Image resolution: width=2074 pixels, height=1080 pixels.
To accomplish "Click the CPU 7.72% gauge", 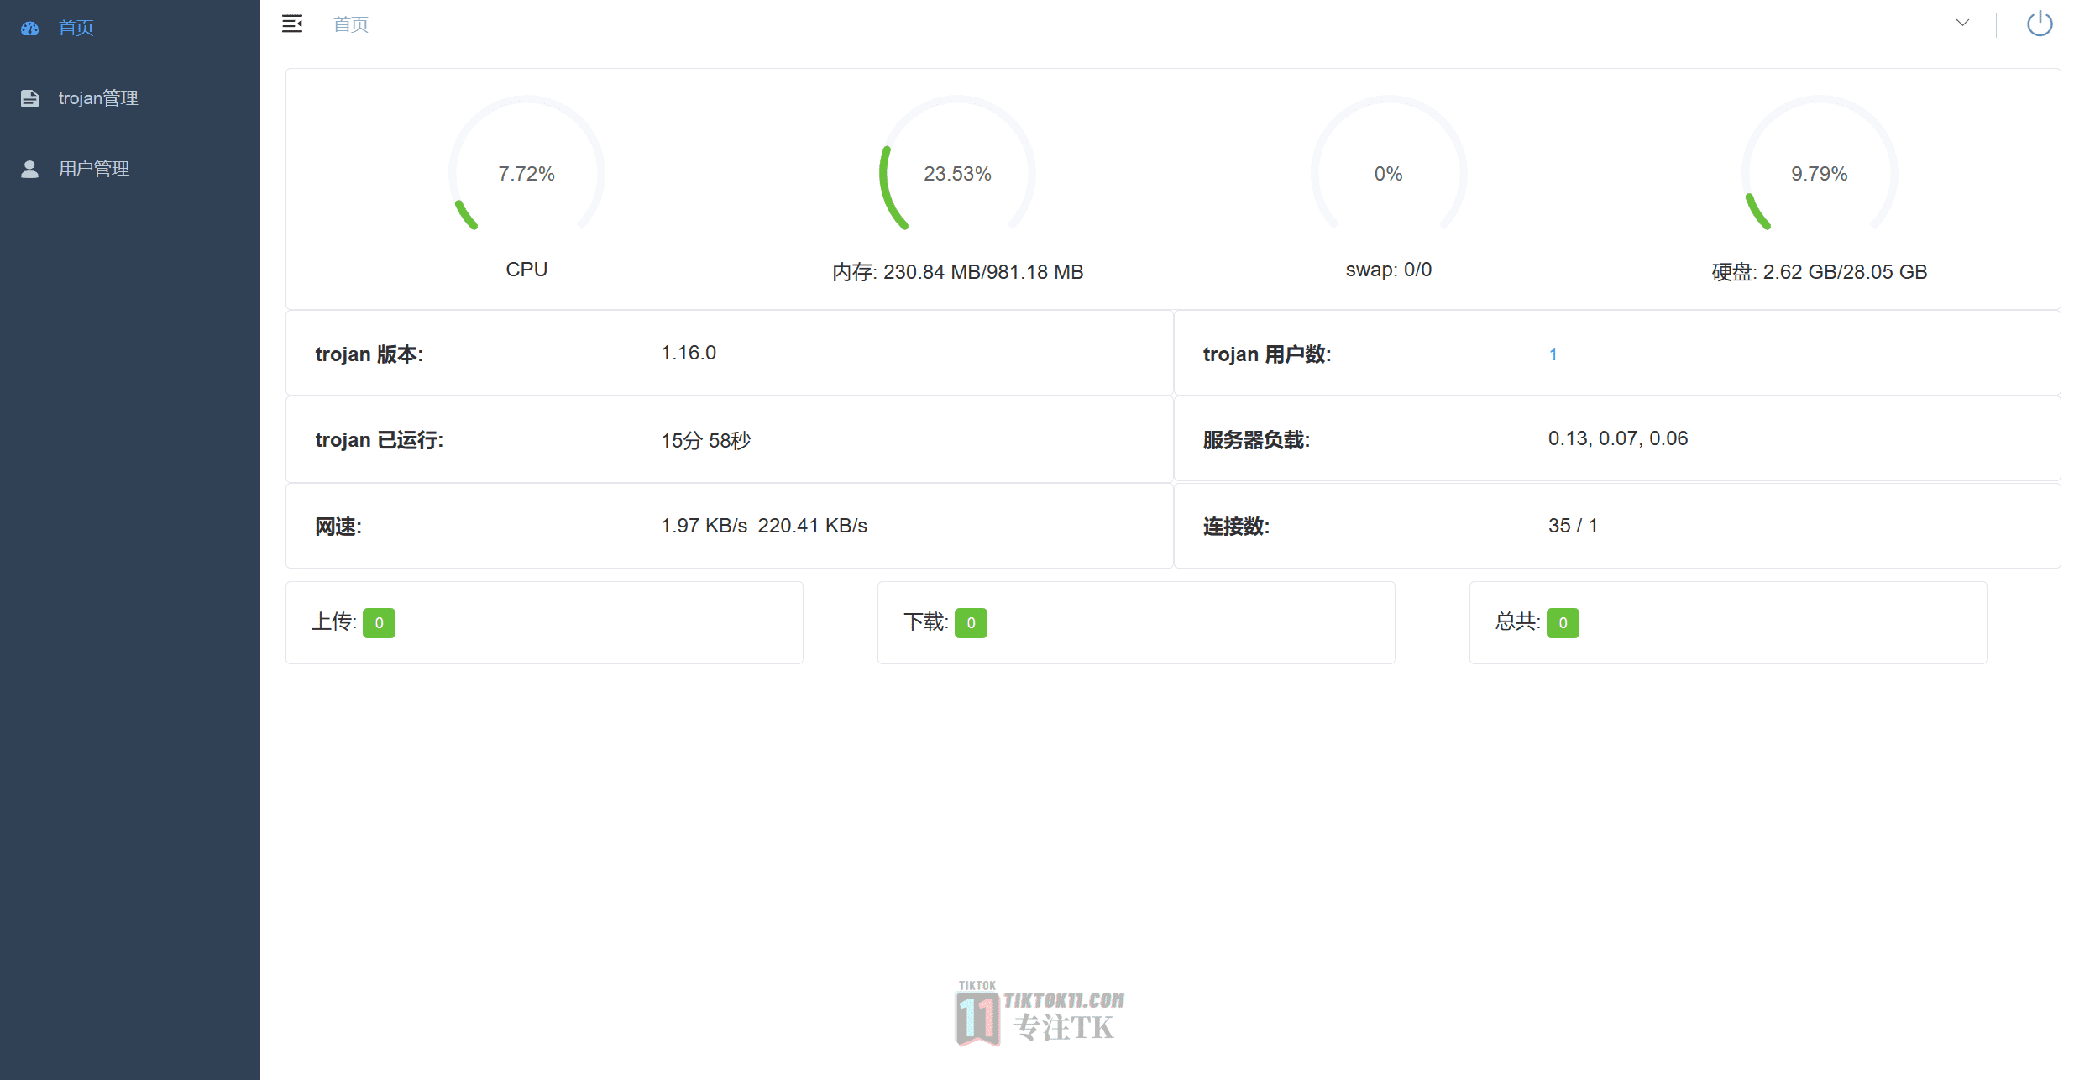I will pyautogui.click(x=526, y=164).
